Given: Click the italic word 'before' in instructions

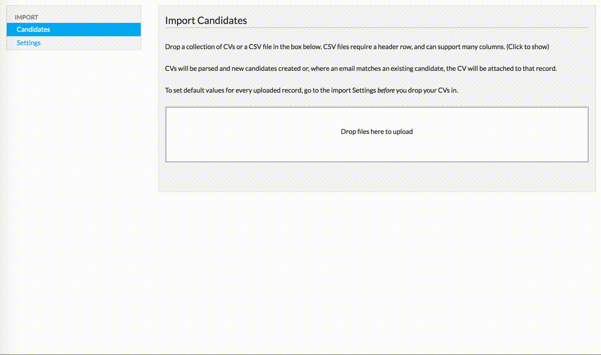Looking at the screenshot, I should click(x=386, y=90).
